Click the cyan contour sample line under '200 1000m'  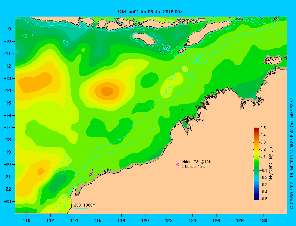point(81,208)
